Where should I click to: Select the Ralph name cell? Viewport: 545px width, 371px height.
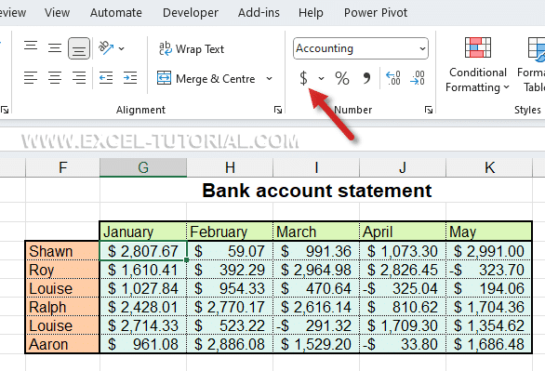click(62, 307)
